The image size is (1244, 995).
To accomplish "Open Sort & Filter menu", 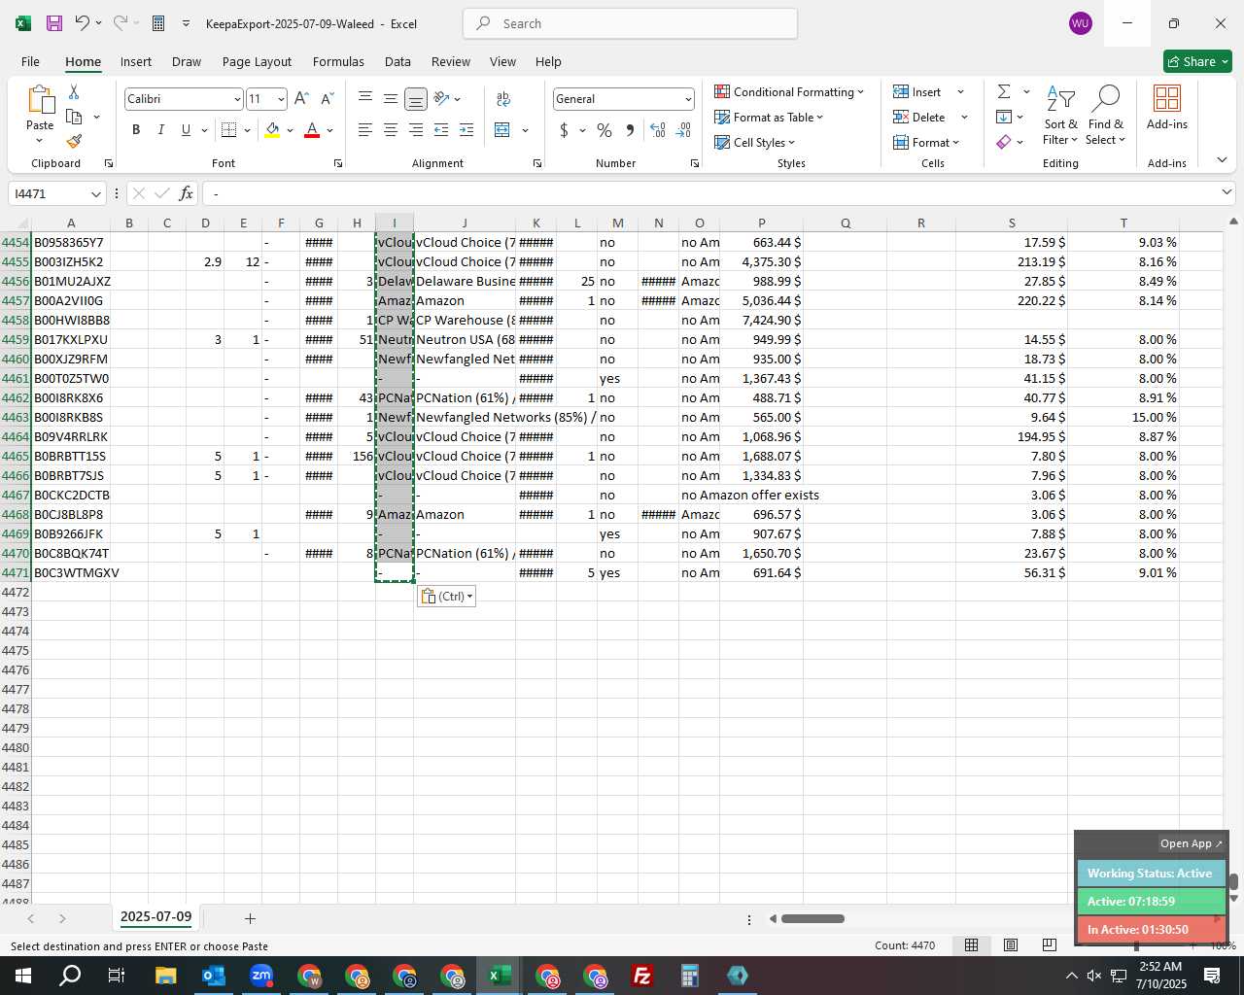I will (x=1060, y=117).
